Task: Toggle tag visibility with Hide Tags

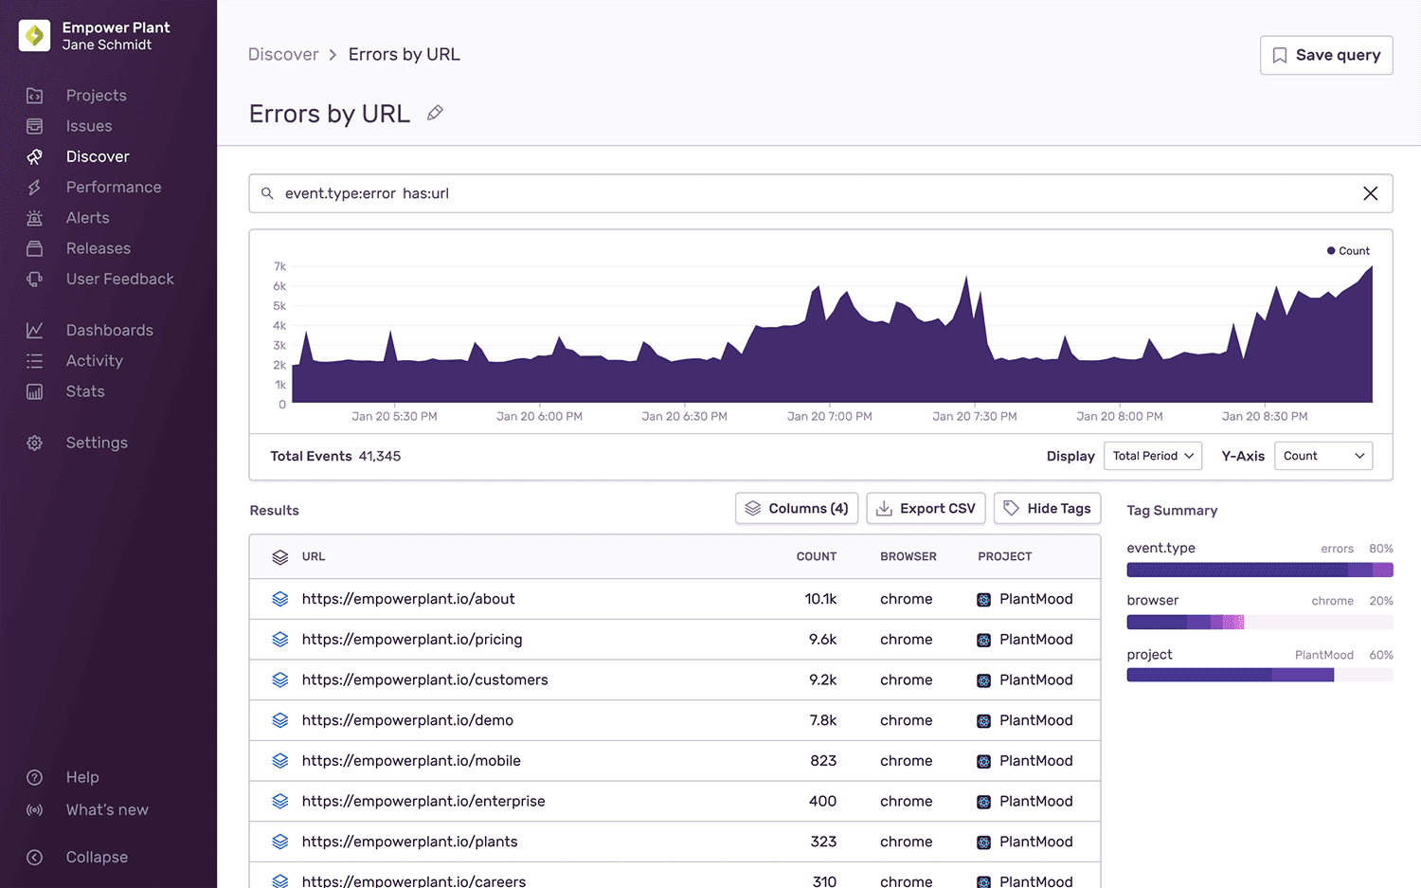Action: point(1047,508)
